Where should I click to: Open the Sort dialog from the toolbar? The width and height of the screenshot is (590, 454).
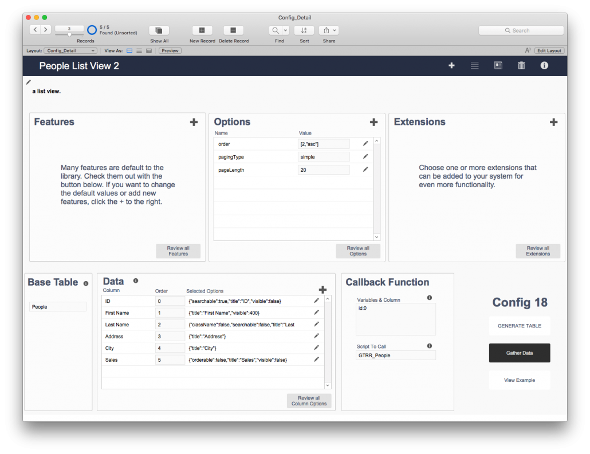click(304, 30)
